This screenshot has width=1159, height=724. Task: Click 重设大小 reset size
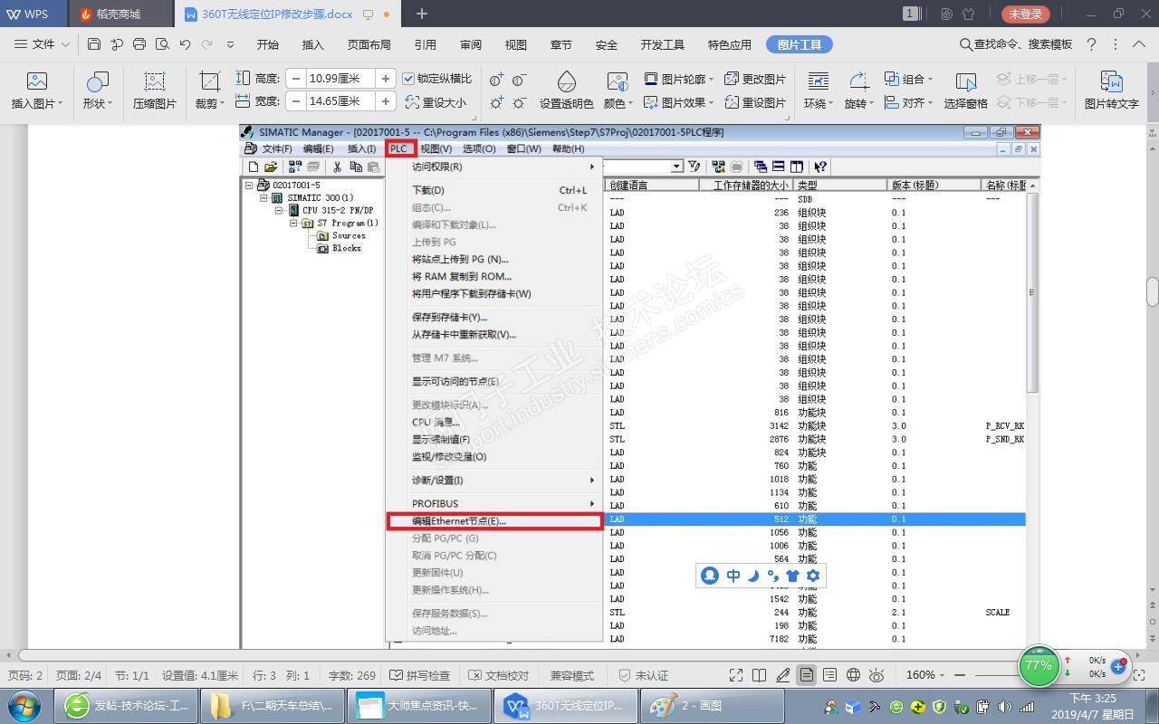[x=436, y=103]
